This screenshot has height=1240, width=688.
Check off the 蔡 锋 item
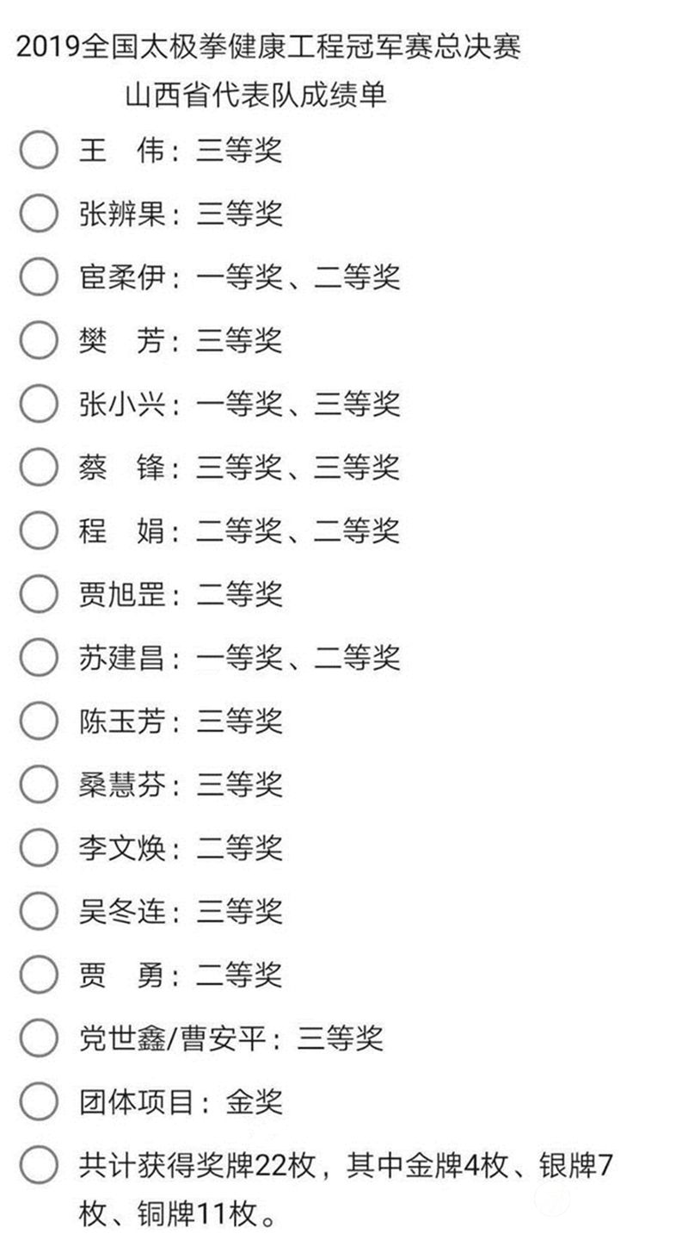click(x=39, y=468)
